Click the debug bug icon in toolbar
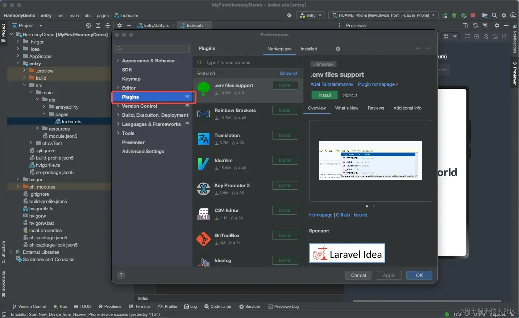The height and width of the screenshot is (318, 519). pos(454,16)
